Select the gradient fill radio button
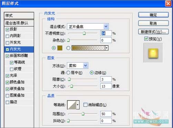 click(x=68, y=48)
